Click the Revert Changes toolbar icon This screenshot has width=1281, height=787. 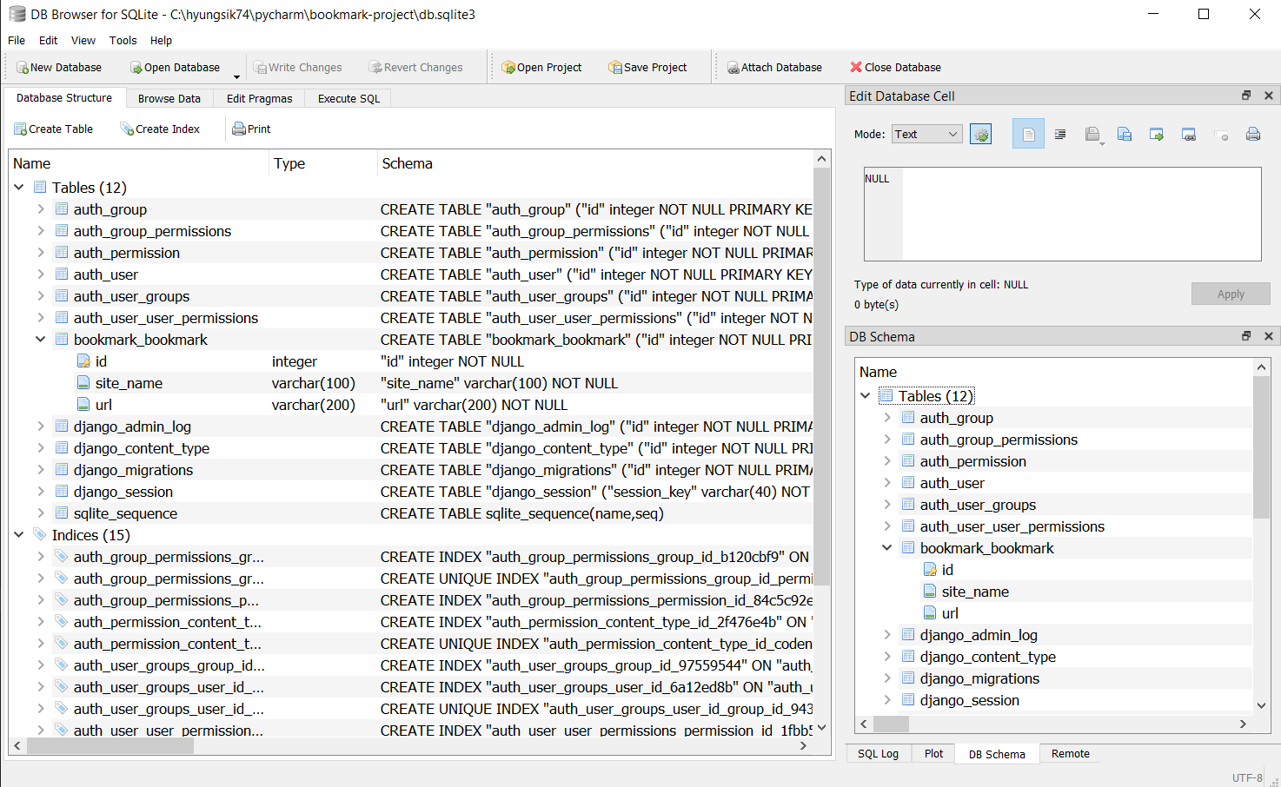375,68
